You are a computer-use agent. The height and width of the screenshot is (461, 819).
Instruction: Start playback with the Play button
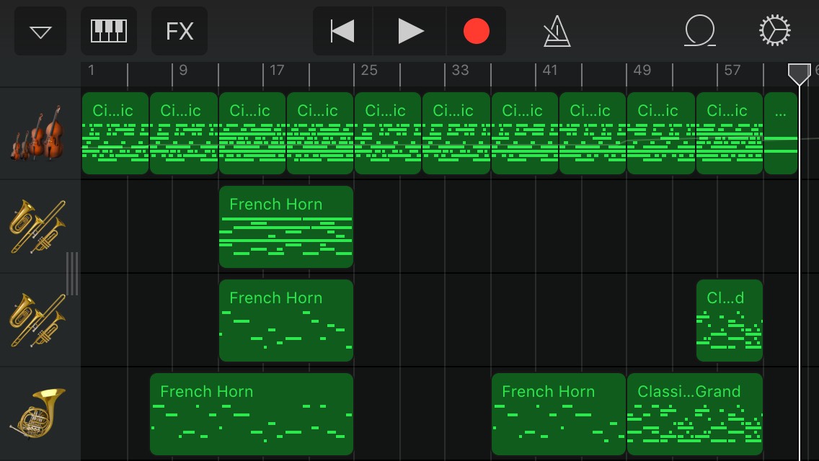[x=410, y=31]
